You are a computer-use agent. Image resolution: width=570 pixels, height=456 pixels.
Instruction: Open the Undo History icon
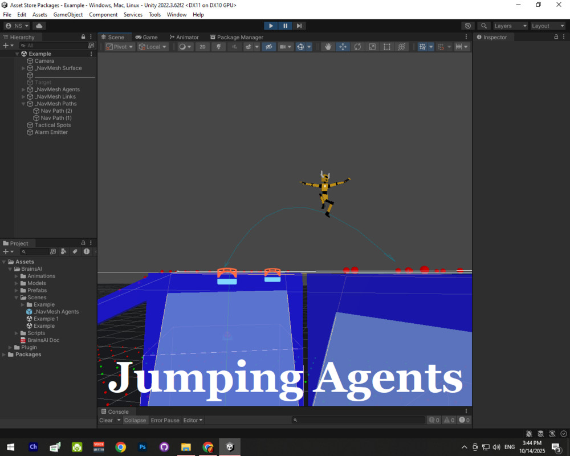(x=468, y=26)
